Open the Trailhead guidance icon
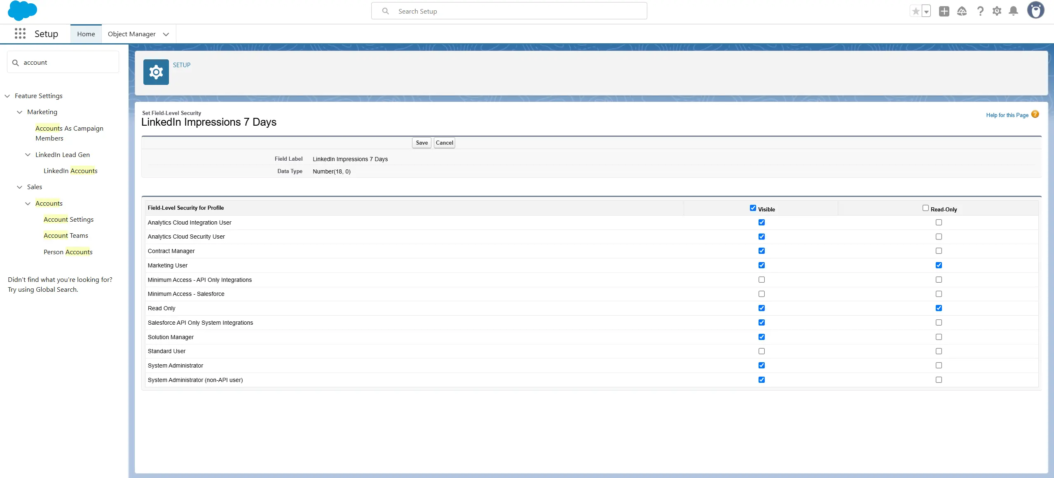The height and width of the screenshot is (478, 1054). pyautogui.click(x=962, y=11)
